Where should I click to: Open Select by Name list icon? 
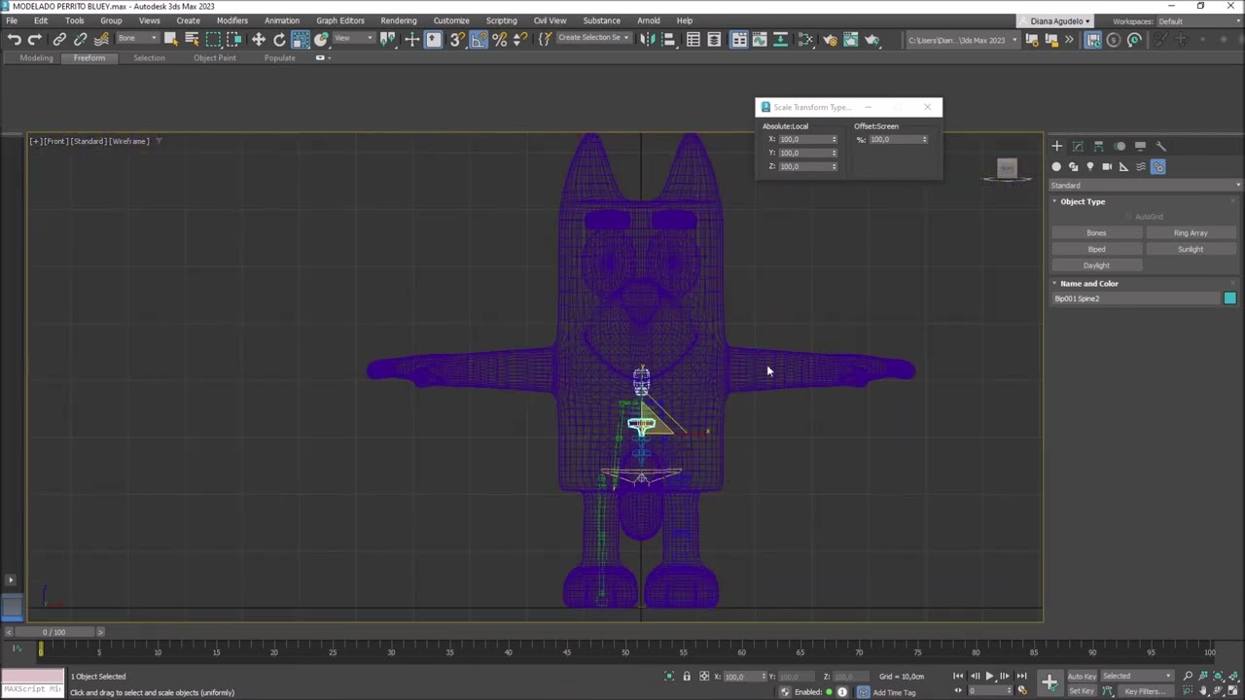(x=192, y=39)
